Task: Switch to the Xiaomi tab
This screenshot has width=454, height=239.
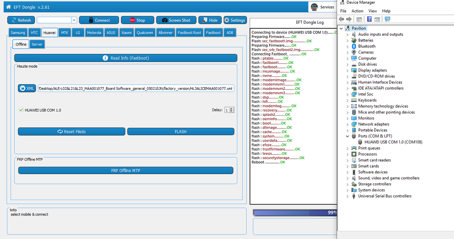Action: tap(126, 33)
